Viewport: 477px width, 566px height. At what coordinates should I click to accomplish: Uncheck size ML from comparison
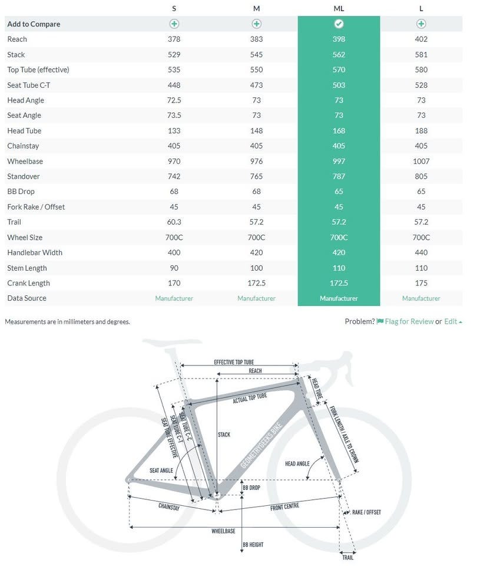click(x=339, y=24)
